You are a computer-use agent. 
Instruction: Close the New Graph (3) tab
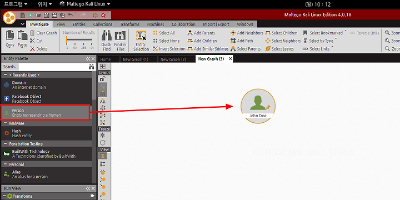tap(231, 59)
